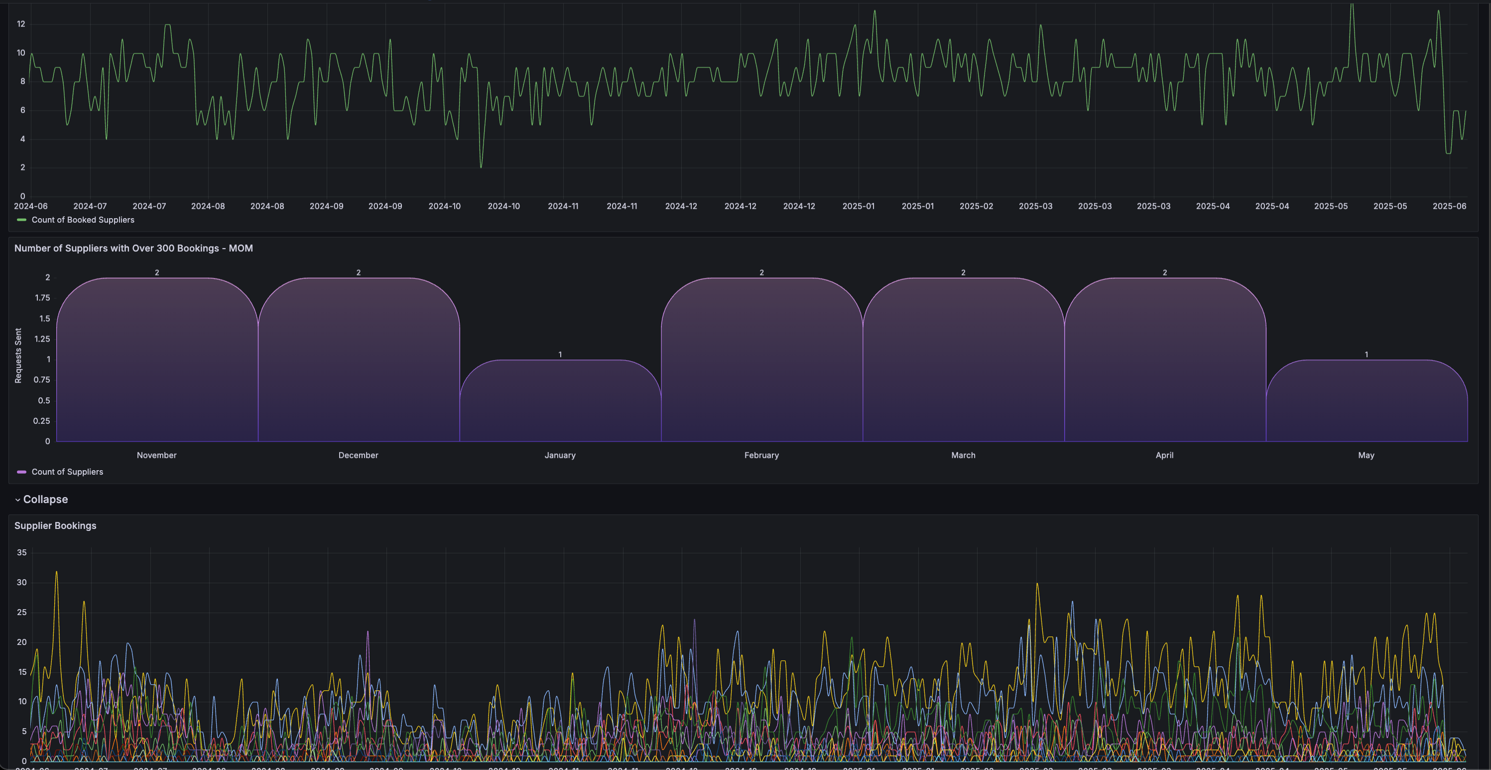Click the January x-axis label
This screenshot has width=1491, height=770.
(x=560, y=455)
